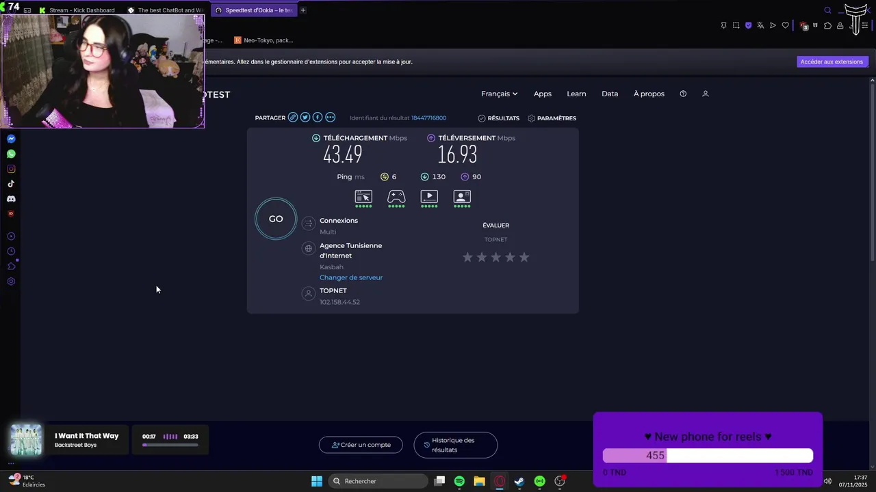
Task: Open the Speedtest help icon
Action: point(683,94)
